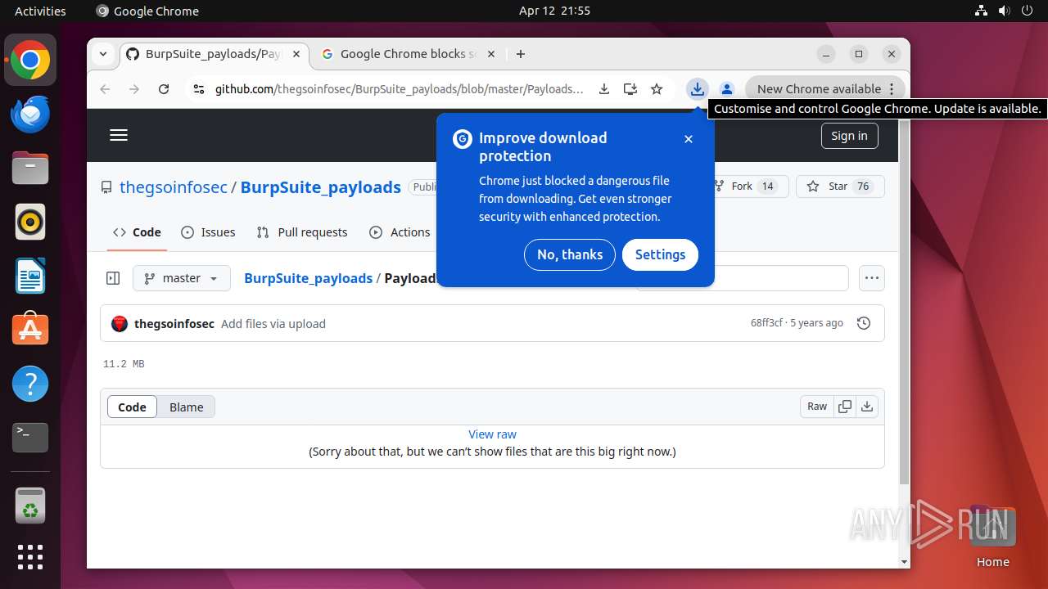
Task: Open commit hash 68ff3cf link
Action: pyautogui.click(x=766, y=323)
